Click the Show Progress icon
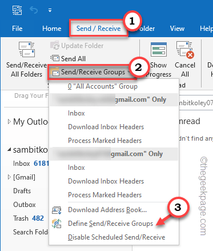The height and width of the screenshot is (251, 213). pyautogui.click(x=159, y=50)
